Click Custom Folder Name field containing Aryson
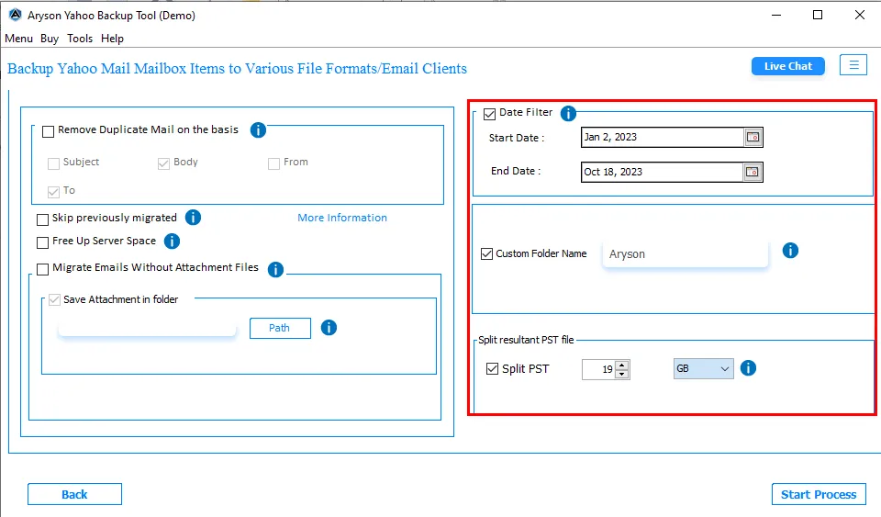The image size is (881, 517). click(685, 254)
